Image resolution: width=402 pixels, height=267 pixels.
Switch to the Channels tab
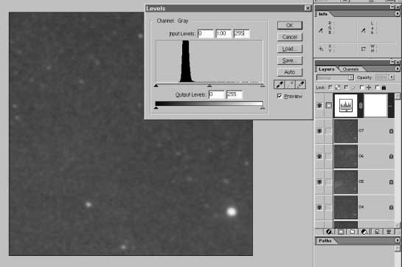[350, 69]
